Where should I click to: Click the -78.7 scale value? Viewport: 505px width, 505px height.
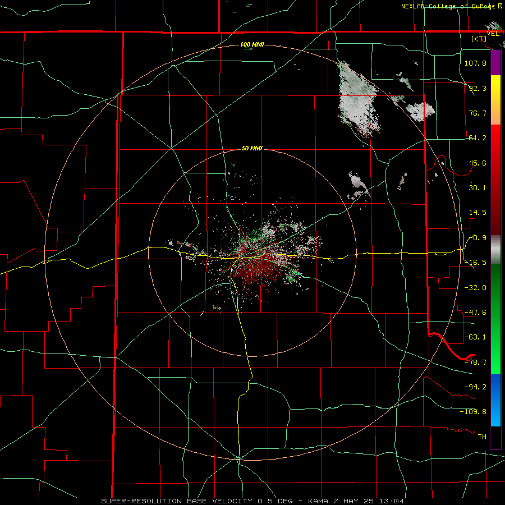pos(475,362)
